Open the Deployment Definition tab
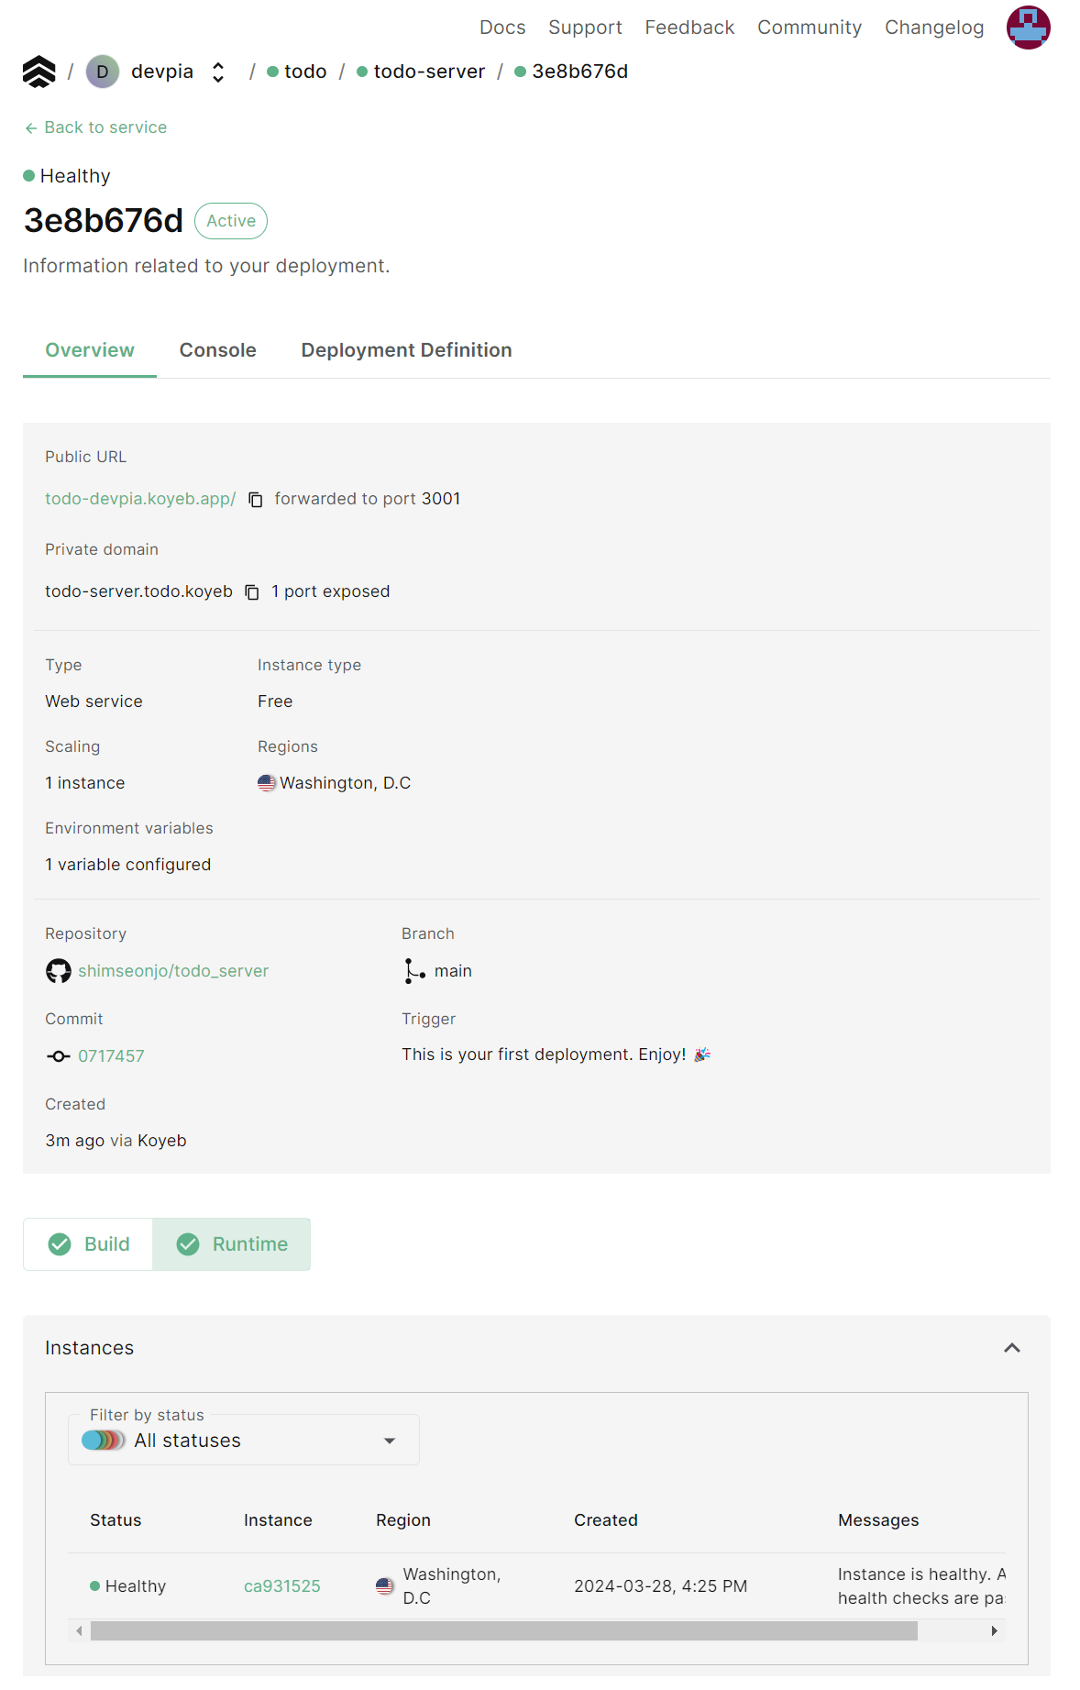Screen dimensions: 1080x1690 [406, 350]
